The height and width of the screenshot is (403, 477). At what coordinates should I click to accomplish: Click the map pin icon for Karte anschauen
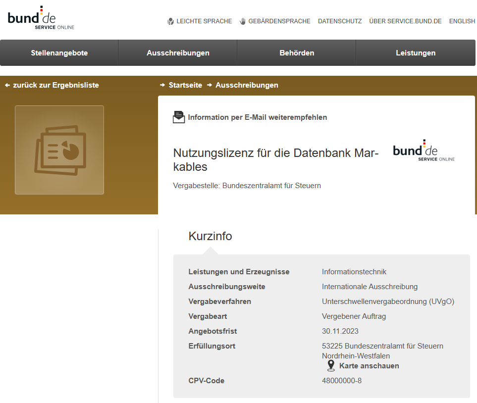(331, 365)
